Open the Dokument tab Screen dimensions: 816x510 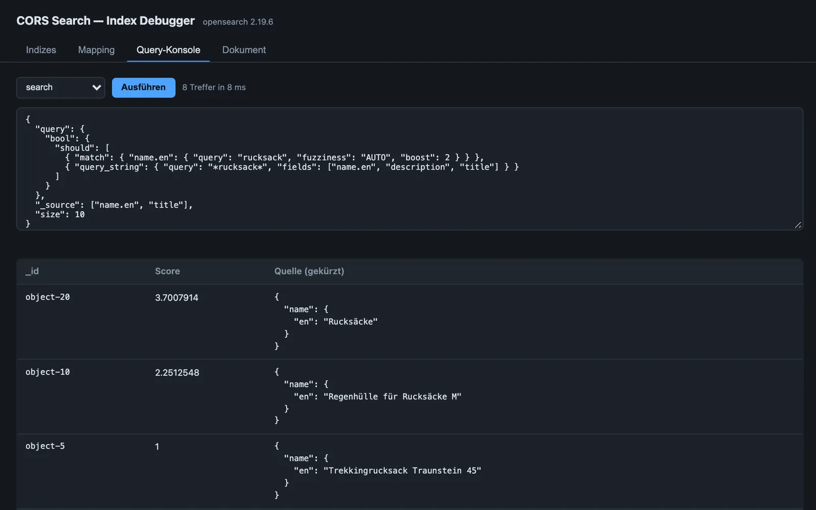click(x=244, y=50)
